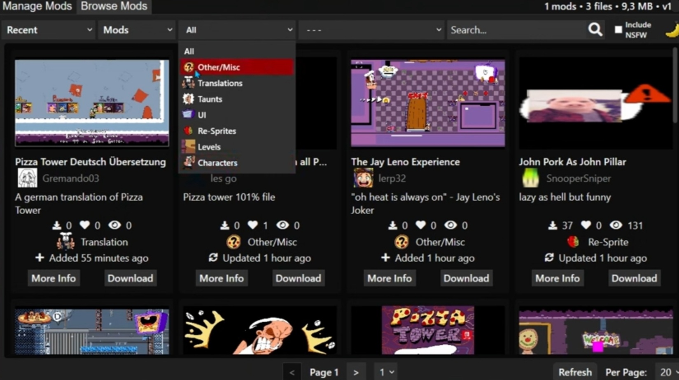Click heart icon on Pizza Tower Deutsch Übersetzung
Image resolution: width=679 pixels, height=380 pixels.
pos(85,225)
